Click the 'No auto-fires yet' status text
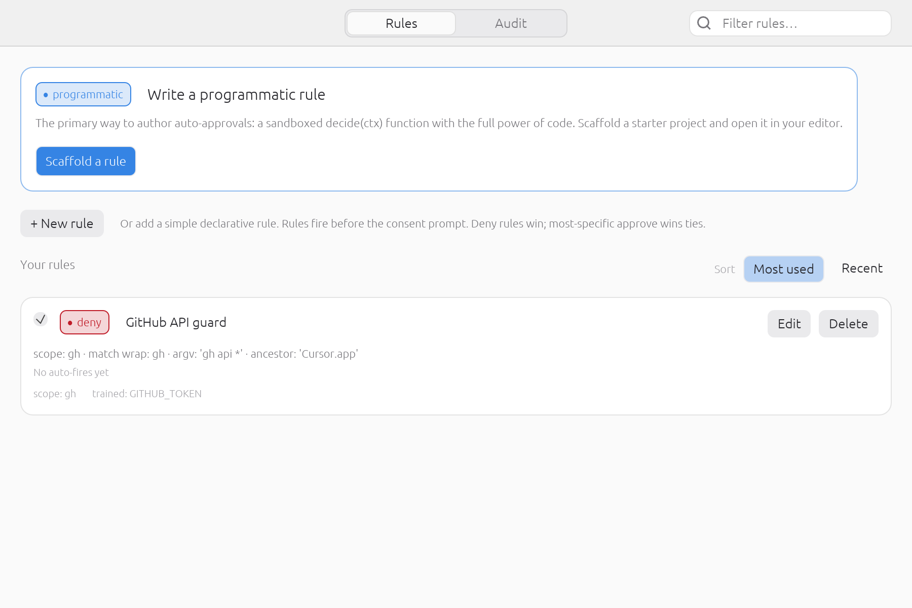 click(x=71, y=372)
